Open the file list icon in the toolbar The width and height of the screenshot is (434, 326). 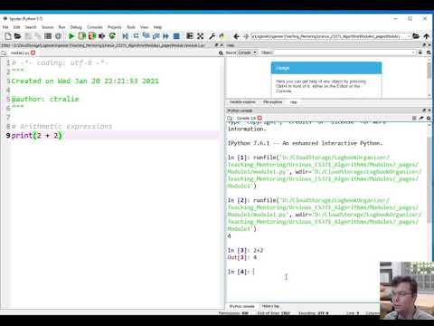pos(48,36)
